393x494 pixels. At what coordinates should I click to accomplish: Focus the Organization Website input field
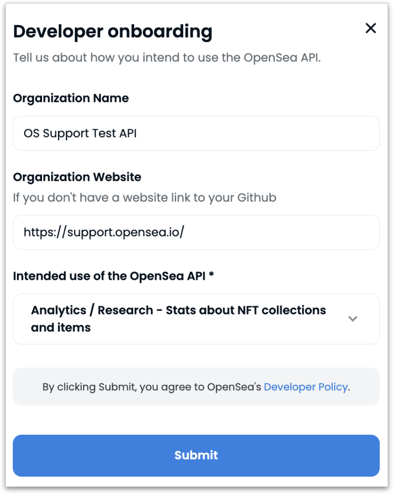(x=196, y=233)
